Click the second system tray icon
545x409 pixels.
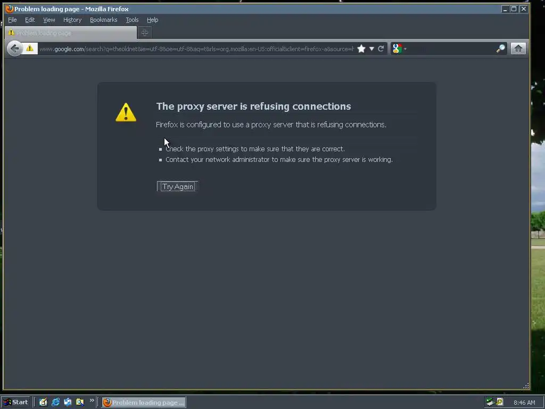(x=500, y=402)
